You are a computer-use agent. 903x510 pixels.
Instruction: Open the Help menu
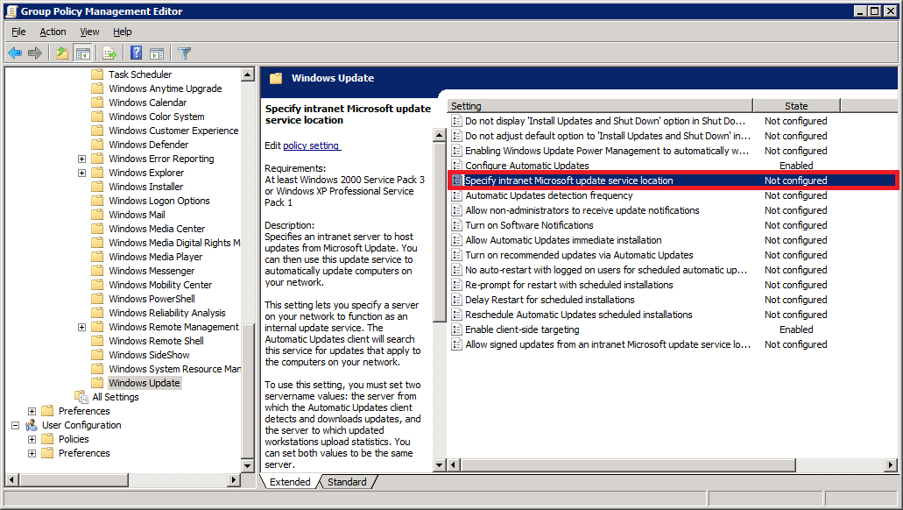click(122, 32)
